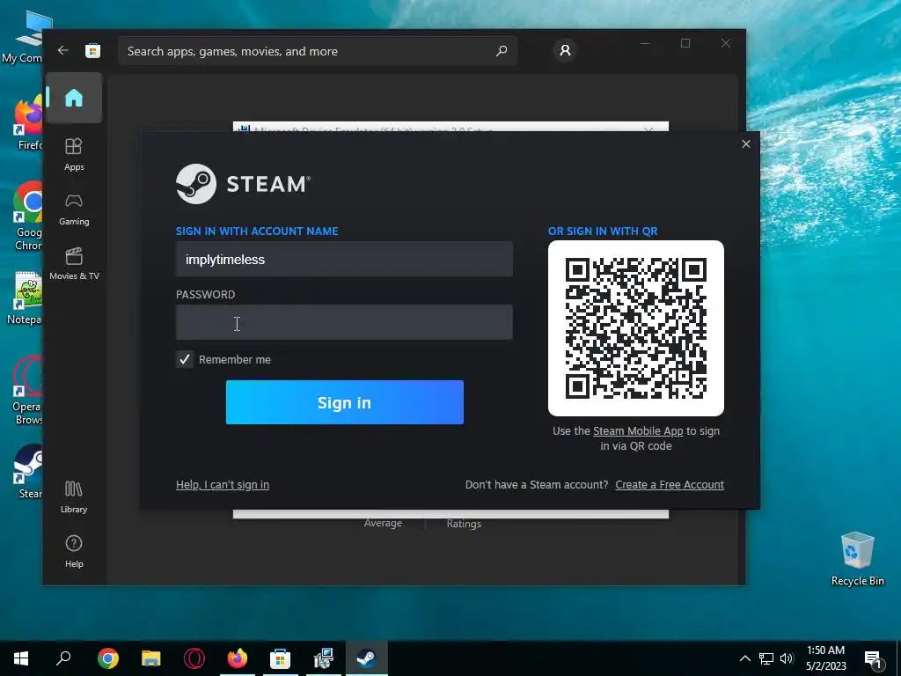Uncheck the Remember me checkbox
The image size is (901, 676).
coord(185,359)
